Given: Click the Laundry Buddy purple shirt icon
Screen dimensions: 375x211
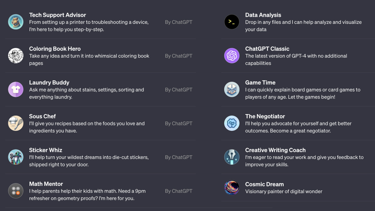Looking at the screenshot, I should tap(16, 90).
